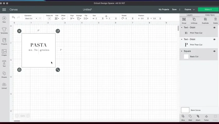The height and width of the screenshot is (124, 219).
Task: Click the Slice tool
Action: coord(183,118)
